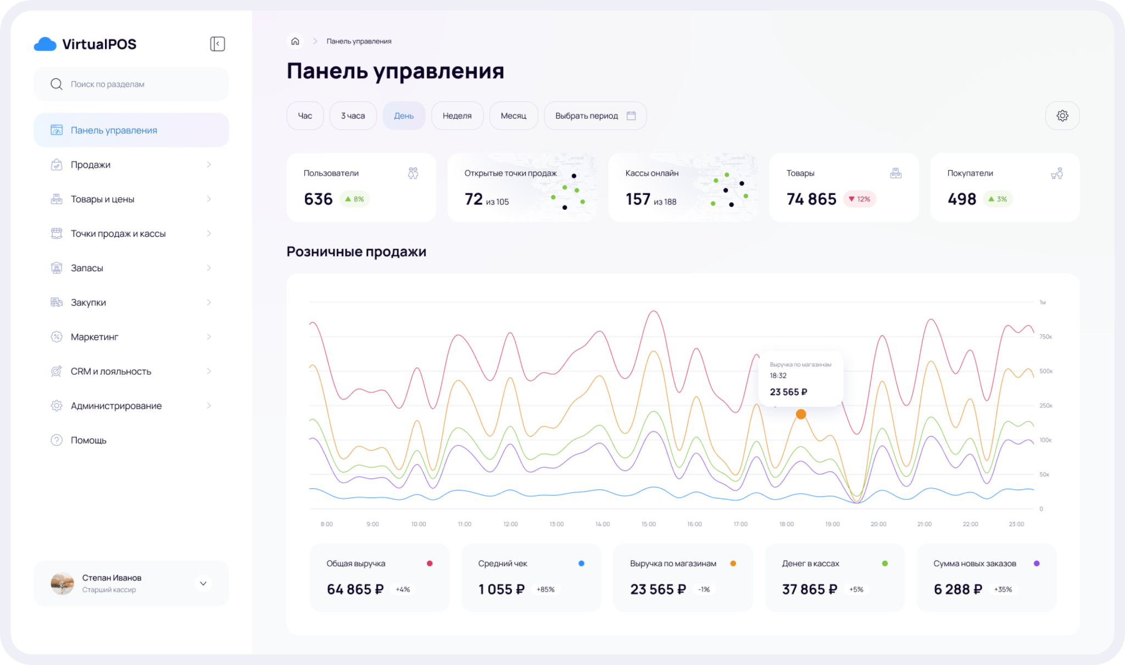Screen dimensions: 1125x665
Task: Click the Час period button
Action: coord(305,116)
